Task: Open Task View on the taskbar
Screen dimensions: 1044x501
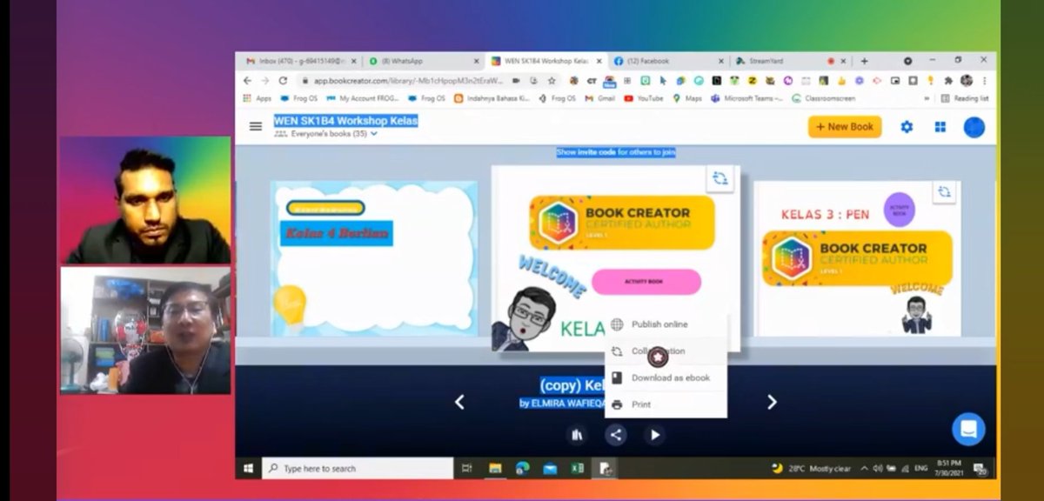Action: (467, 468)
